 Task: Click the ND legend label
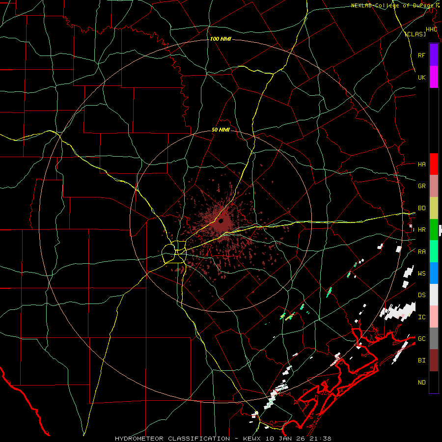click(x=421, y=382)
